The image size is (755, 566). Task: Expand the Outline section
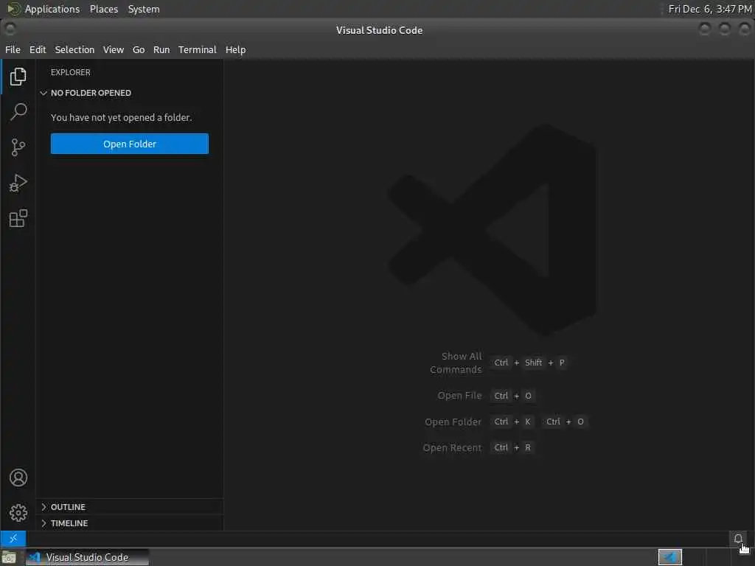130,507
